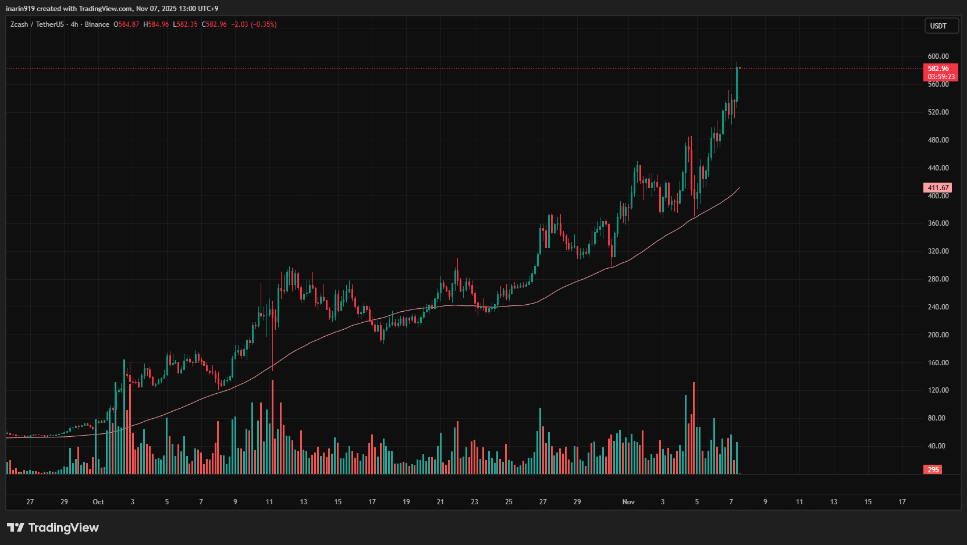Screen dimensions: 967x545
Task: Click the Oct label on time axis
Action: [98, 502]
